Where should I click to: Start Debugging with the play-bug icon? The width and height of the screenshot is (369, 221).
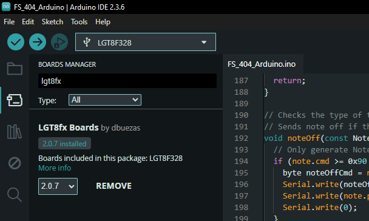[x=59, y=42]
